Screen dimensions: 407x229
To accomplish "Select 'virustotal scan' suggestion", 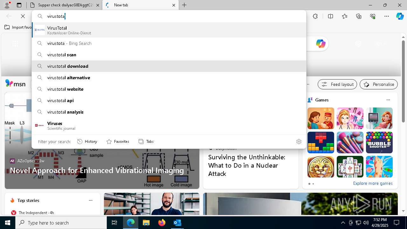I will point(169,55).
